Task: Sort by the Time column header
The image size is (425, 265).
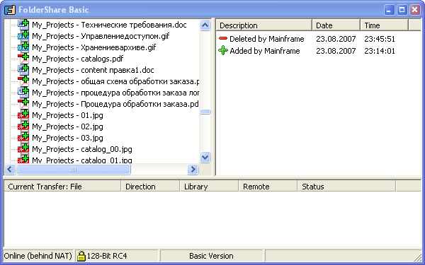Action: 384,25
